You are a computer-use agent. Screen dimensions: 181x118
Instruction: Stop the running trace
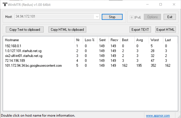coord(112,17)
